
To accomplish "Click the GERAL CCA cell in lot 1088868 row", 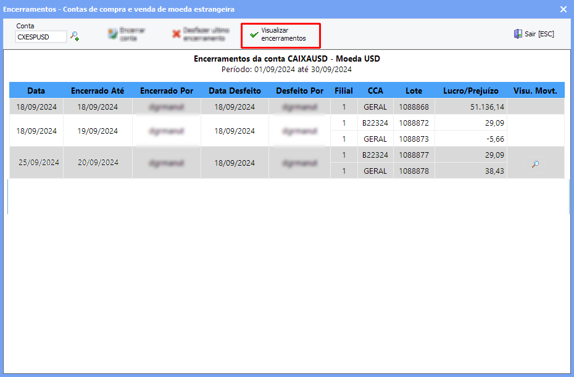I will click(x=375, y=107).
